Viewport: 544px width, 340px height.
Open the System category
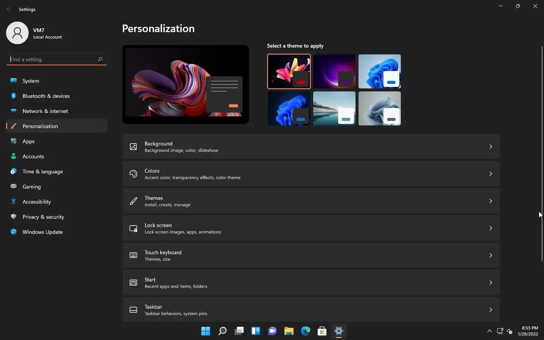click(x=57, y=81)
